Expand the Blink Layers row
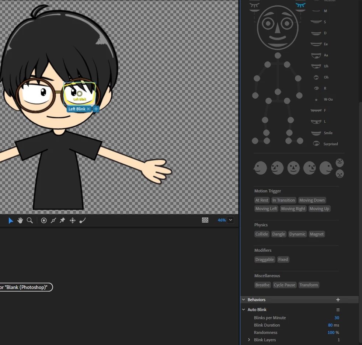Image resolution: width=362 pixels, height=345 pixels. pyautogui.click(x=249, y=340)
